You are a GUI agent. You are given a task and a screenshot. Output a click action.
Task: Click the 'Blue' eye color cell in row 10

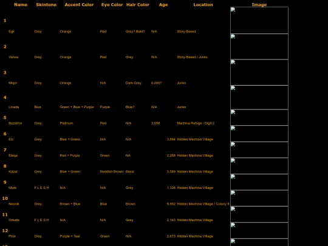click(x=103, y=203)
